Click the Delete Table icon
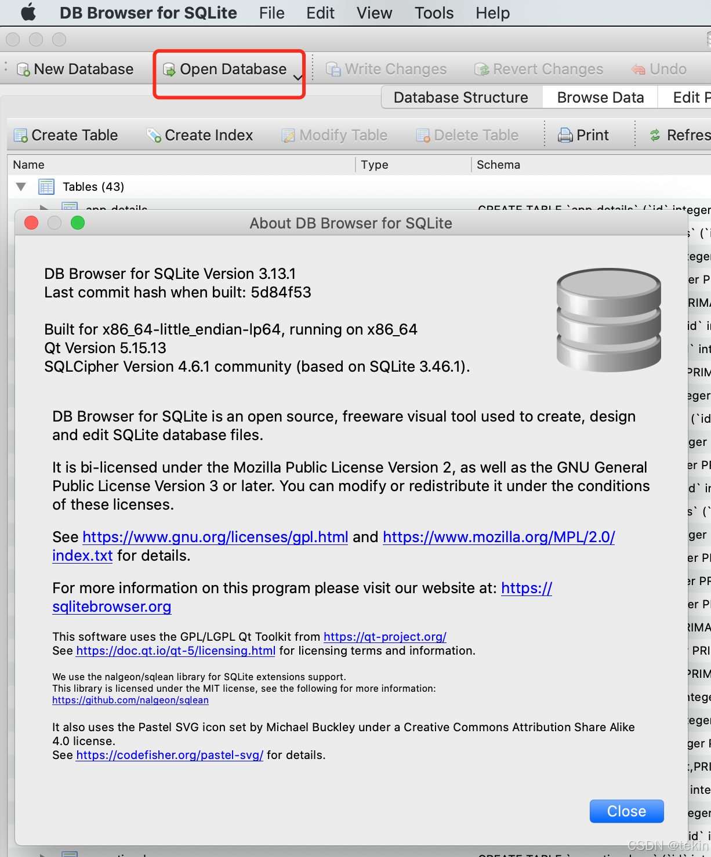Screen dimensions: 711x857 423,136
